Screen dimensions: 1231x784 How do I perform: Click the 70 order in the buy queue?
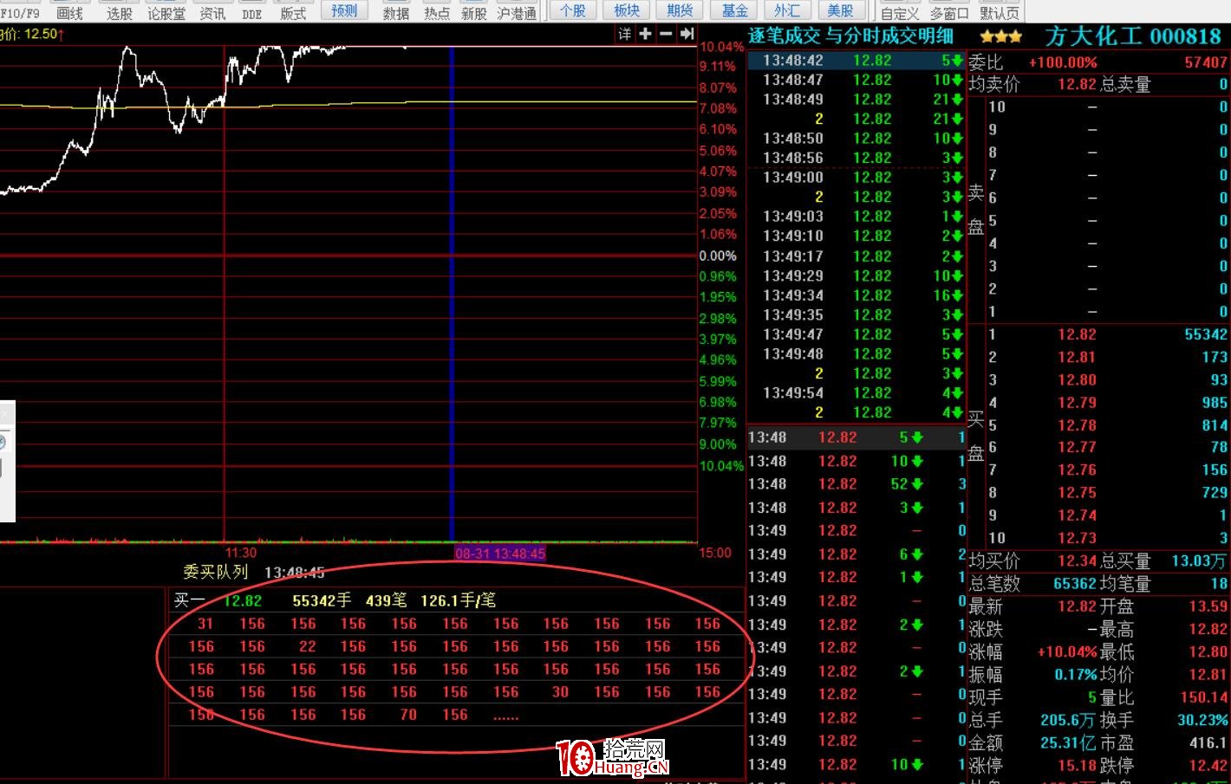[x=408, y=715]
